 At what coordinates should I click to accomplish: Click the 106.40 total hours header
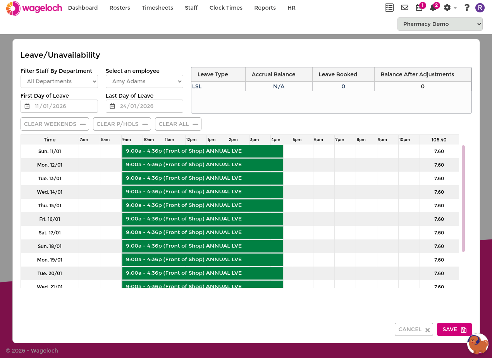(x=439, y=140)
